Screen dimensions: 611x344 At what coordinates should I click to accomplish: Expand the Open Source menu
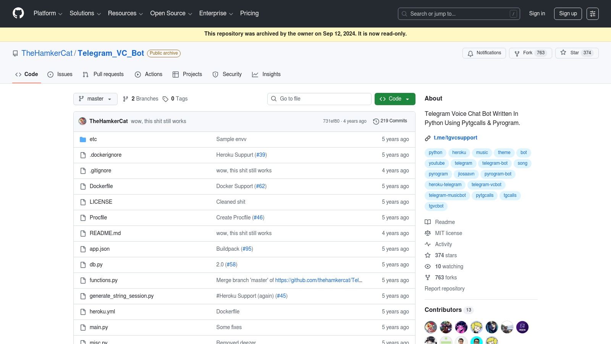point(171,13)
